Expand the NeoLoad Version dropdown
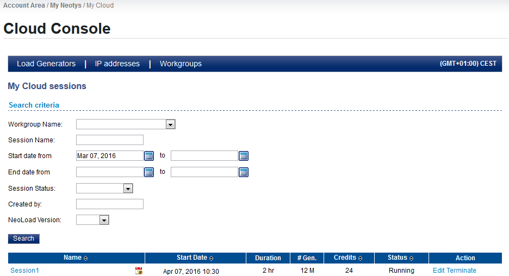 (104, 220)
